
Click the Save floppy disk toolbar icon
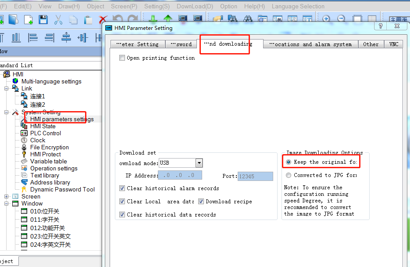43,19
